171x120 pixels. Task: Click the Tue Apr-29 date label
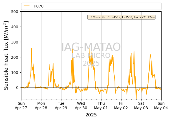pos(61,106)
